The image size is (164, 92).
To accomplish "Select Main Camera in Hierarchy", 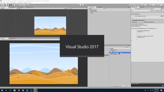I will coord(94,11).
